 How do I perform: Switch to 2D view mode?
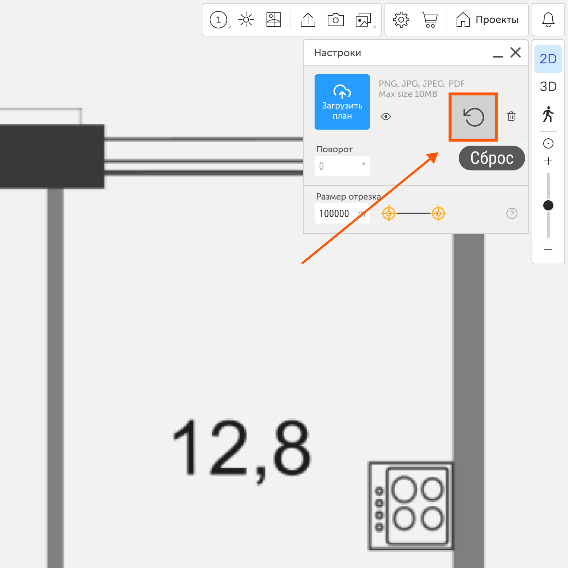pyautogui.click(x=548, y=59)
